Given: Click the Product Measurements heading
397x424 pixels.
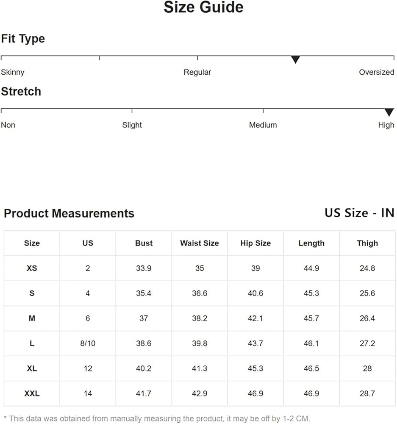Looking at the screenshot, I should 69,213.
